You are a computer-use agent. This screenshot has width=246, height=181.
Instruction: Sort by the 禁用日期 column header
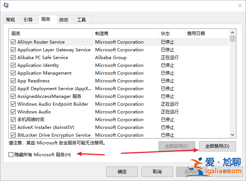pos(207,34)
